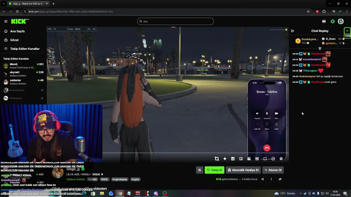The height and width of the screenshot is (197, 351).
Task: Expand the gifter leaderboard chevron
Action: [320, 48]
